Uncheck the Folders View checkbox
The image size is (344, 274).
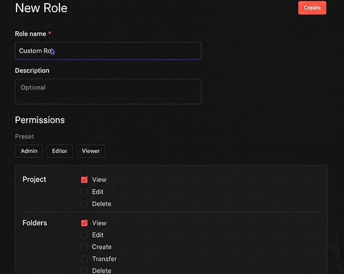click(x=84, y=223)
